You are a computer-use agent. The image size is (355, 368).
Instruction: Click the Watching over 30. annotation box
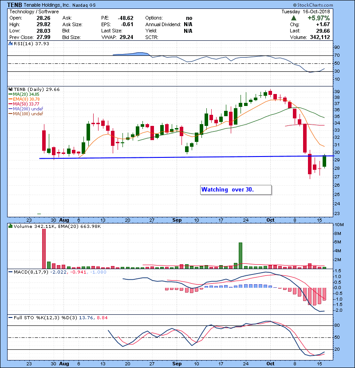point(236,190)
